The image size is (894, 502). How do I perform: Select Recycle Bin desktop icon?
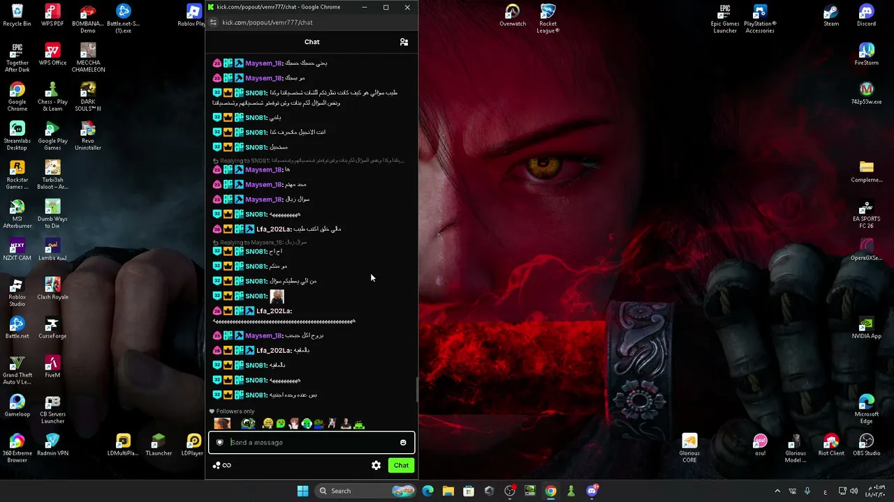coord(17,15)
